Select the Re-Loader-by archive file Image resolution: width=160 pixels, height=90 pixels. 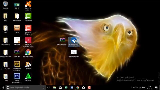pyautogui.click(x=62, y=41)
